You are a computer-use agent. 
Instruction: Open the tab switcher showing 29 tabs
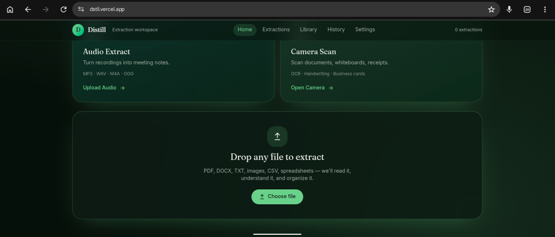point(527,9)
